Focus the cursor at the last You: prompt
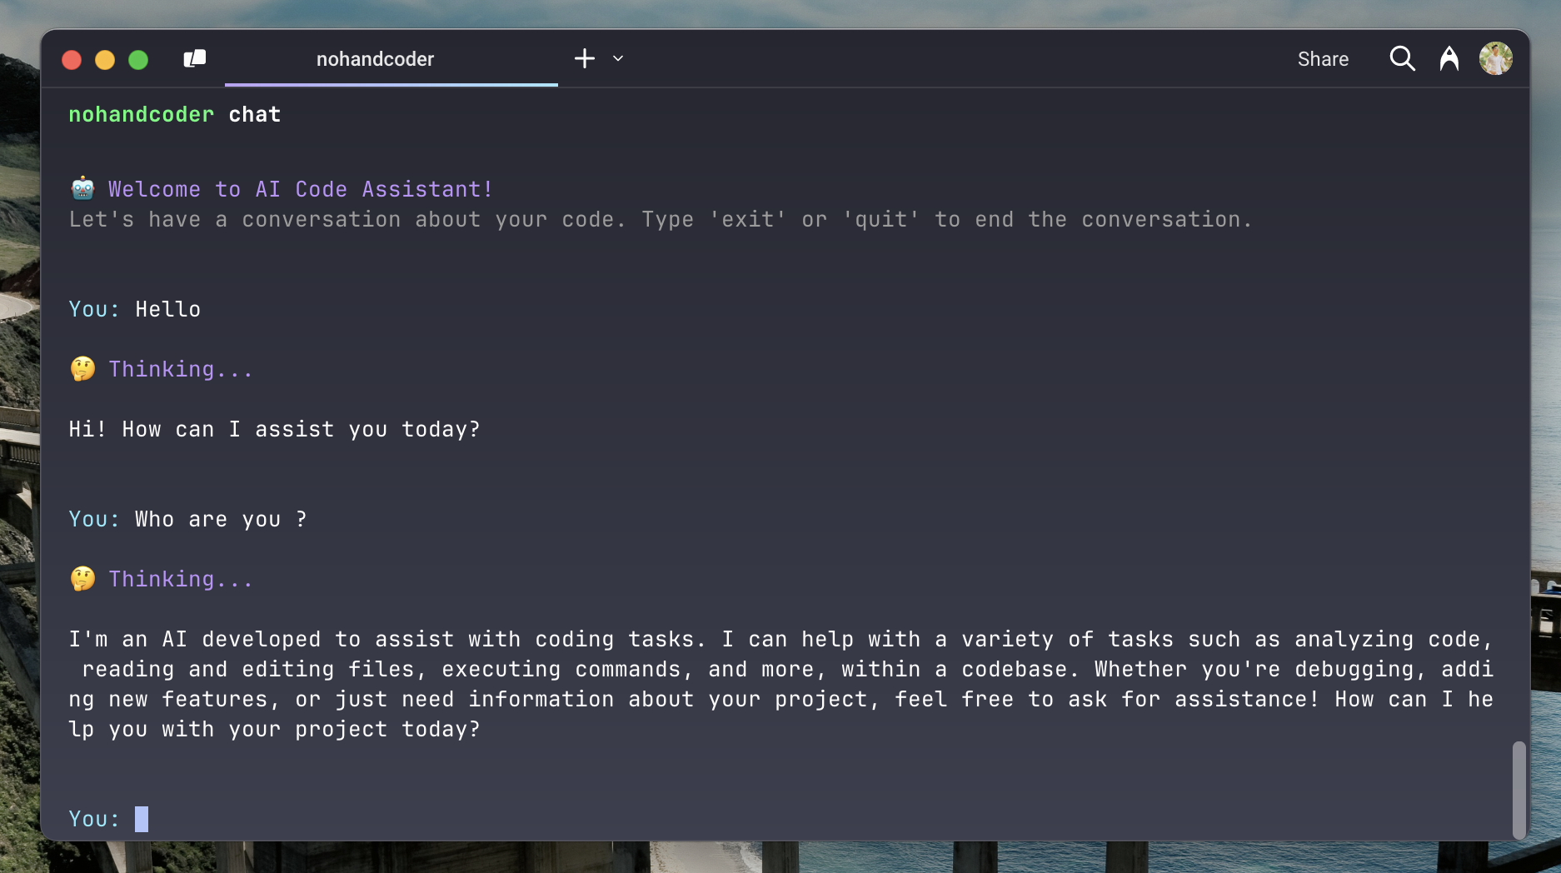The width and height of the screenshot is (1561, 873). point(142,819)
